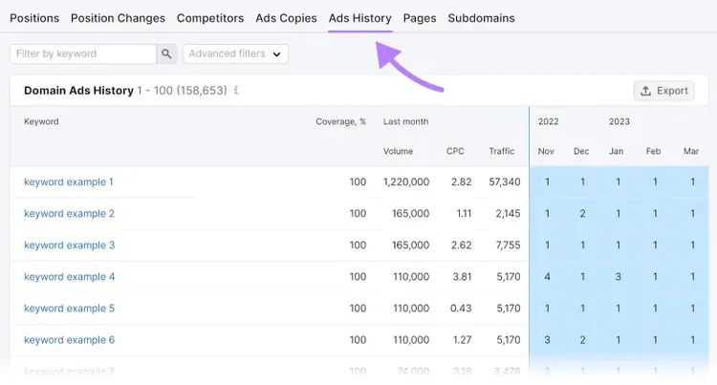The height and width of the screenshot is (385, 717).
Task: Open the Ads Copies tab
Action: click(x=286, y=18)
